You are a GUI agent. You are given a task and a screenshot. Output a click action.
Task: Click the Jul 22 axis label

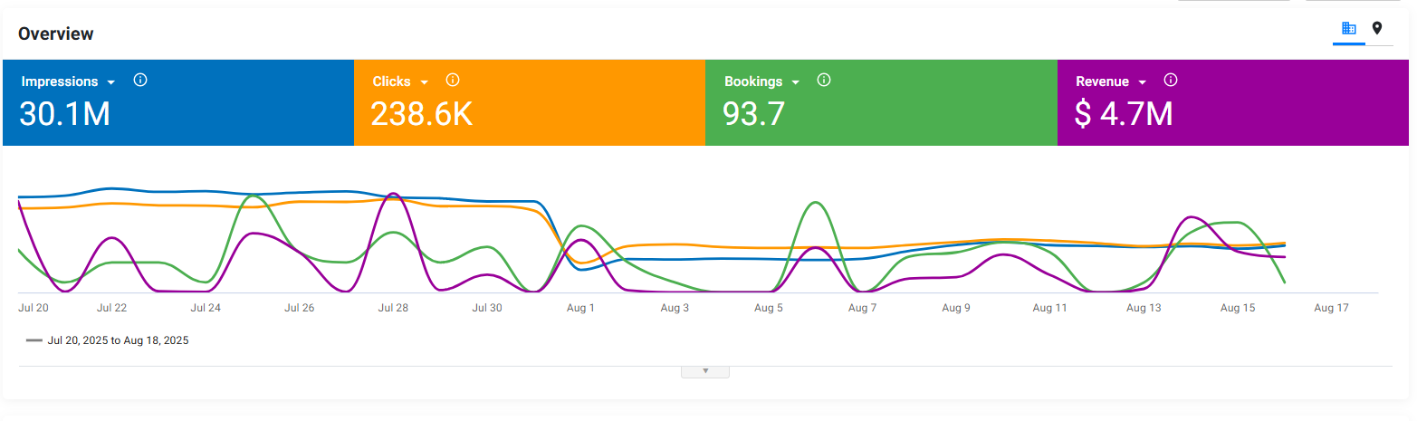(x=111, y=308)
